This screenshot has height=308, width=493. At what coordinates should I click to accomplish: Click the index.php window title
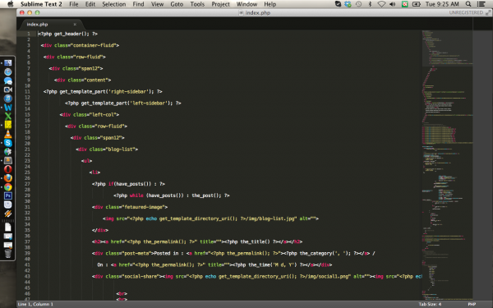pos(257,12)
